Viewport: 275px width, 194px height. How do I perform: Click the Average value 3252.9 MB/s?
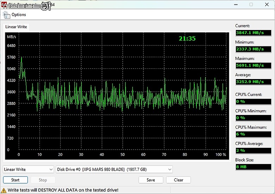[x=253, y=82]
